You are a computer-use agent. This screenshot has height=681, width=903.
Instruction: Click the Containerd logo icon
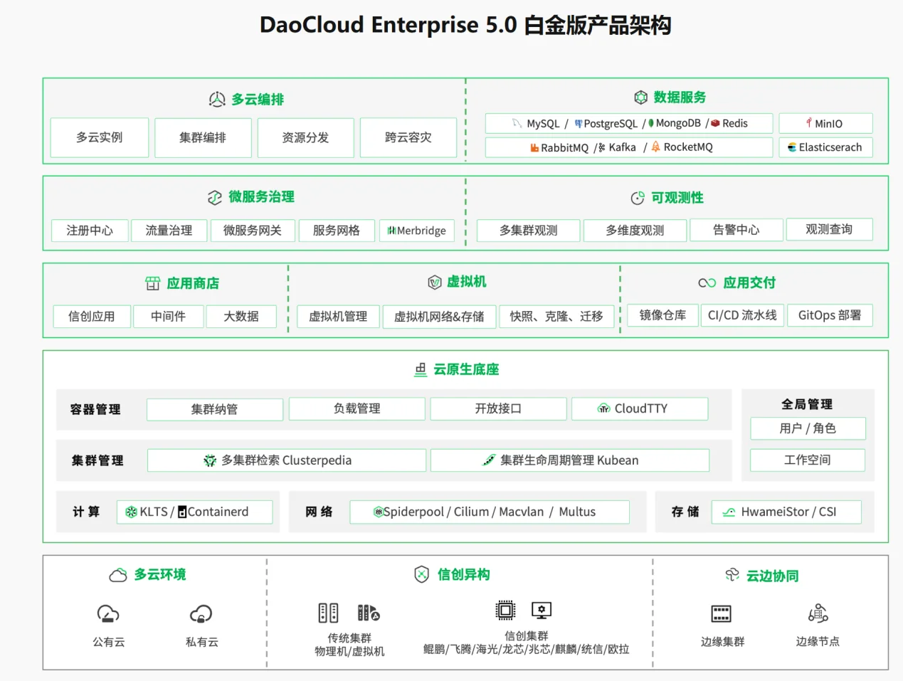[182, 512]
